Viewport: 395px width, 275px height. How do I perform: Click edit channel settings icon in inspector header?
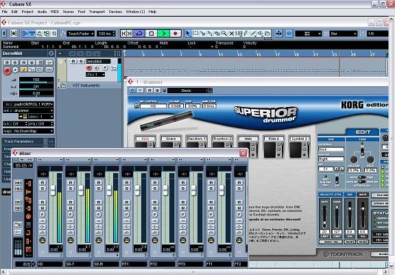[51, 53]
